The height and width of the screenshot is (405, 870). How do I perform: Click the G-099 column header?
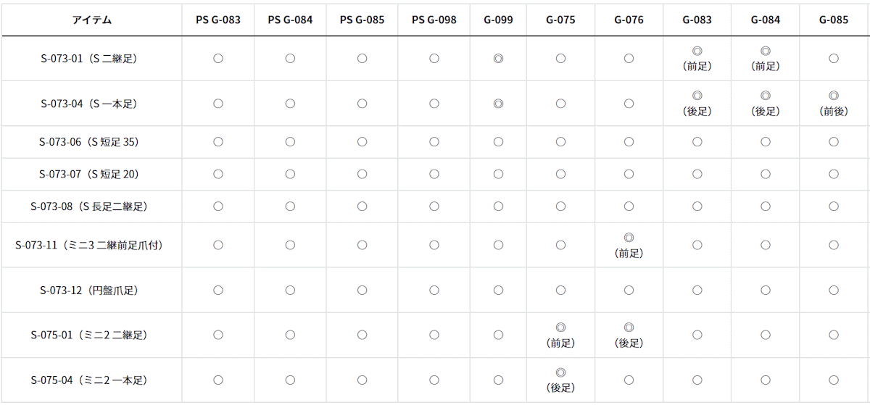tap(498, 20)
